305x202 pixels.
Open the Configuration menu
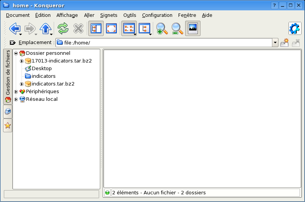coord(157,15)
